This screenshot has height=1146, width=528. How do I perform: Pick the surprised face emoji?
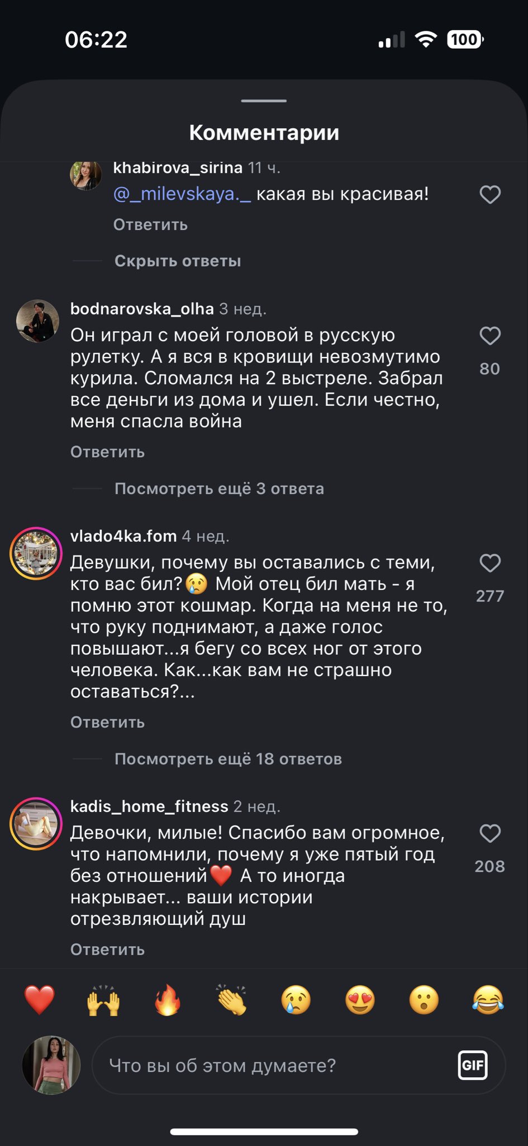pos(424,1000)
